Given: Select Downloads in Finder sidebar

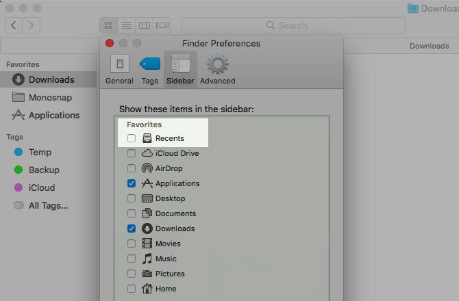Looking at the screenshot, I should pos(49,79).
